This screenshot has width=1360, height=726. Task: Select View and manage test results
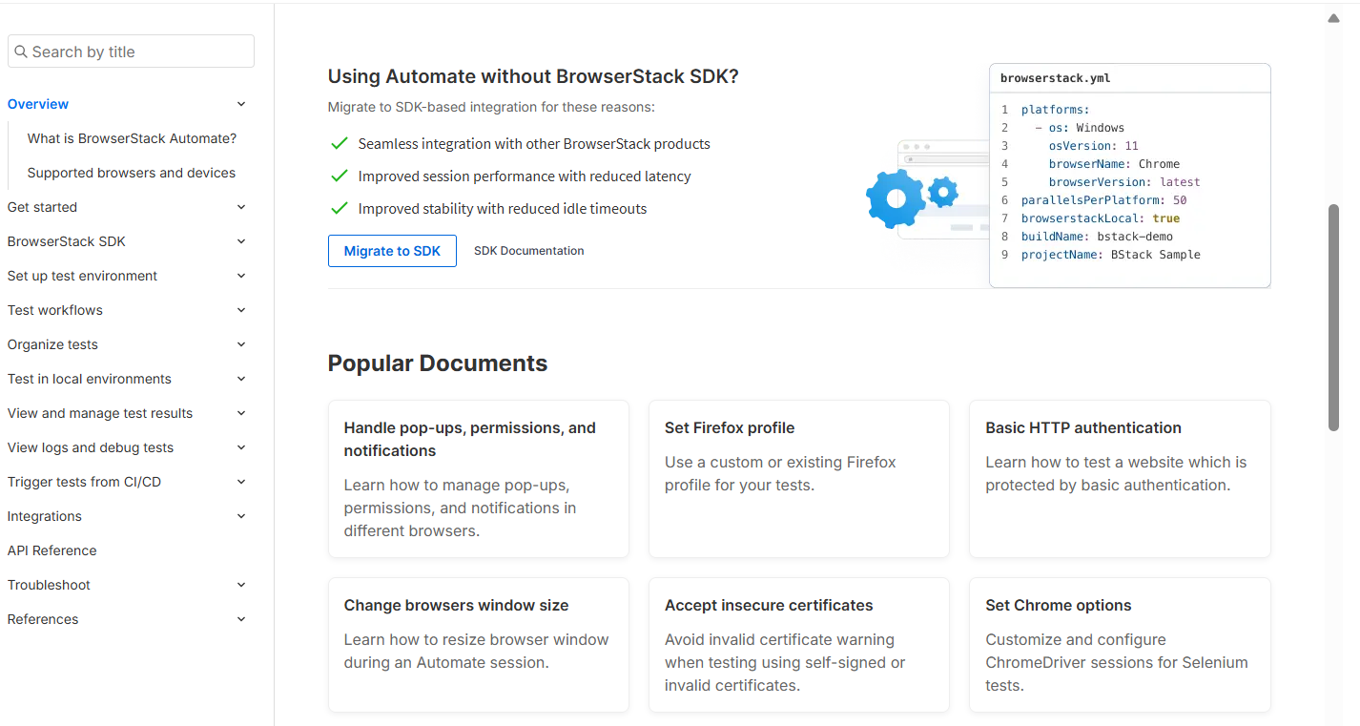click(x=100, y=413)
